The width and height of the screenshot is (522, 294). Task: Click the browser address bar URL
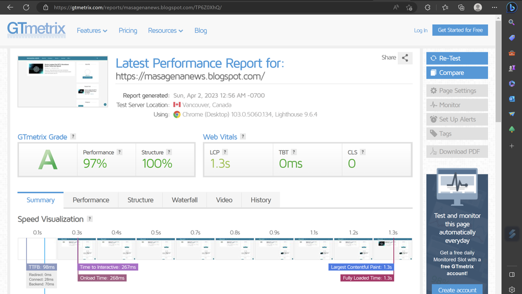(x=138, y=8)
